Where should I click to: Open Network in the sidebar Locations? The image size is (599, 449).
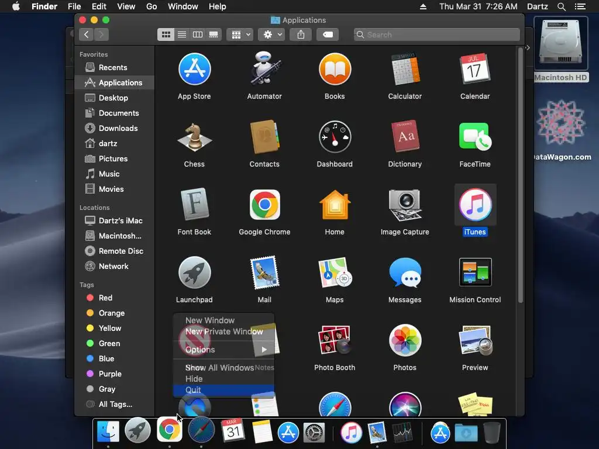pyautogui.click(x=115, y=266)
